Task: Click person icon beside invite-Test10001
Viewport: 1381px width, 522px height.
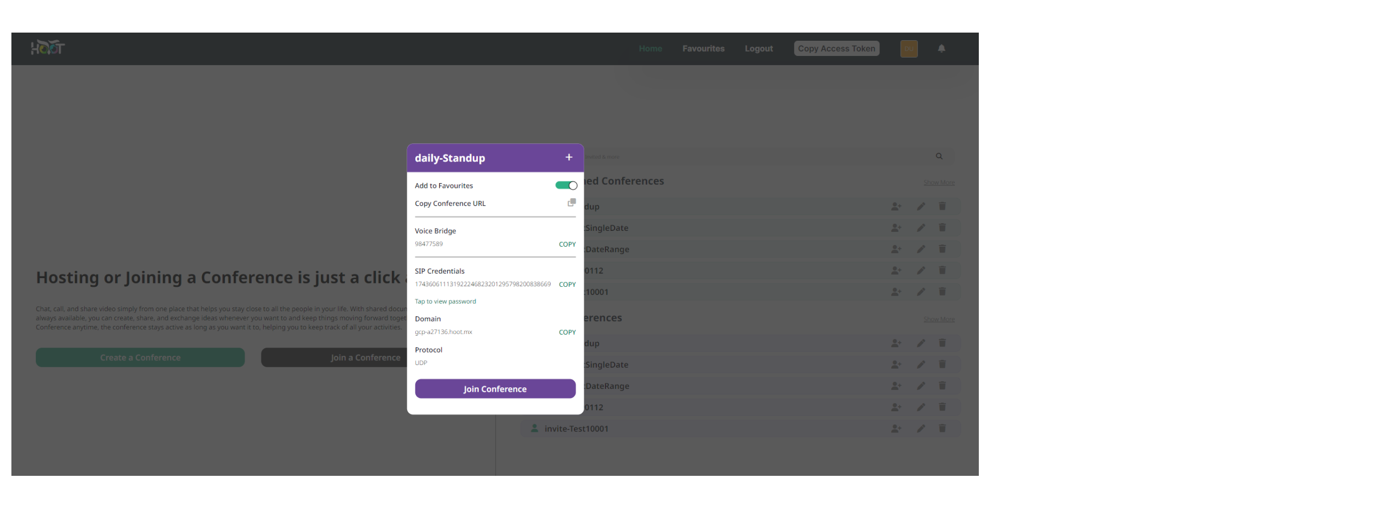Action: (x=534, y=428)
